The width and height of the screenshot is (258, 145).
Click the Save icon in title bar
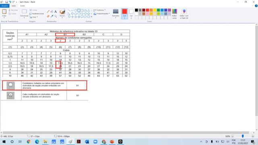coord(6,2)
